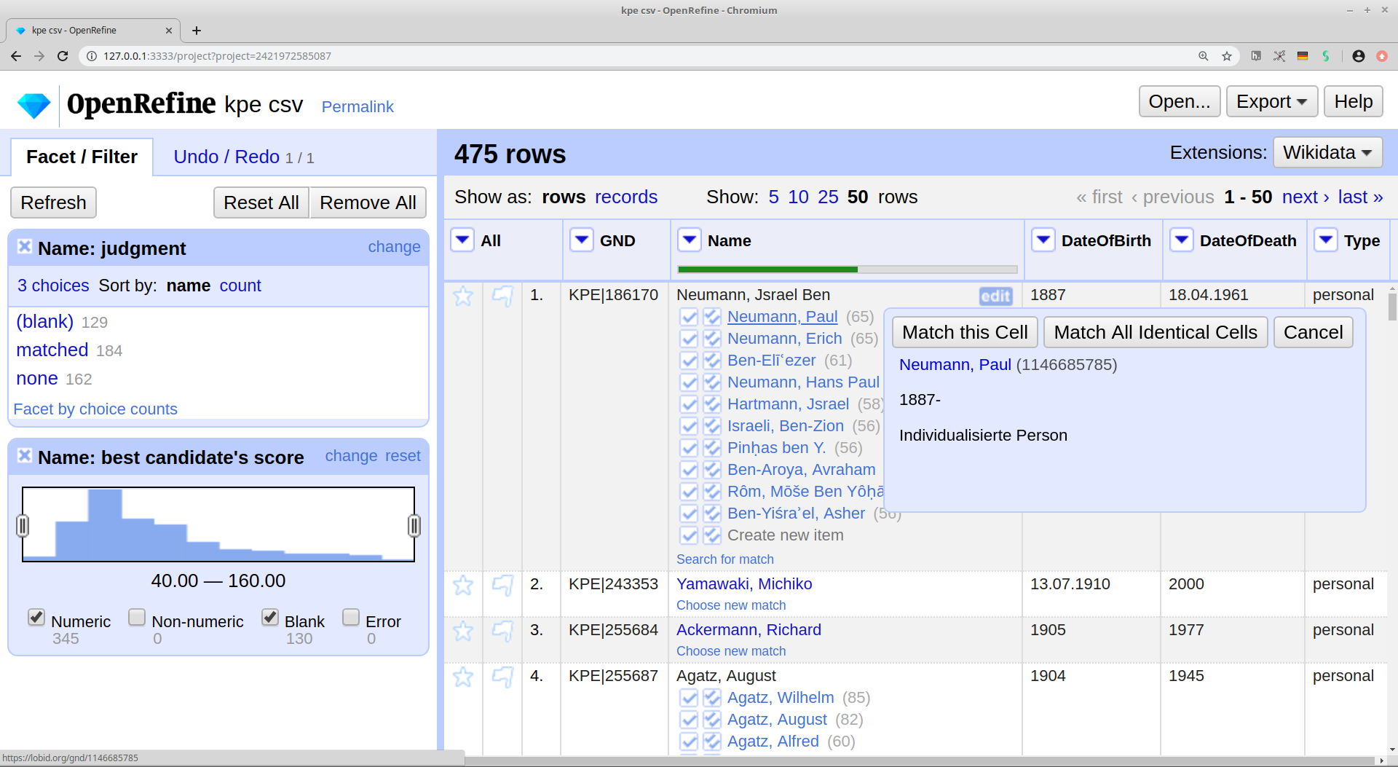Enable the Non-numeric checkbox

(137, 618)
